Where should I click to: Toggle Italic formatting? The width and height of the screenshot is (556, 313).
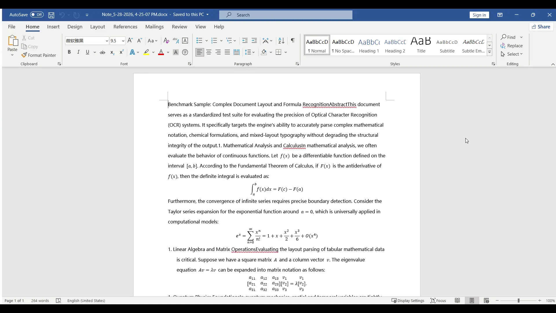(x=78, y=52)
